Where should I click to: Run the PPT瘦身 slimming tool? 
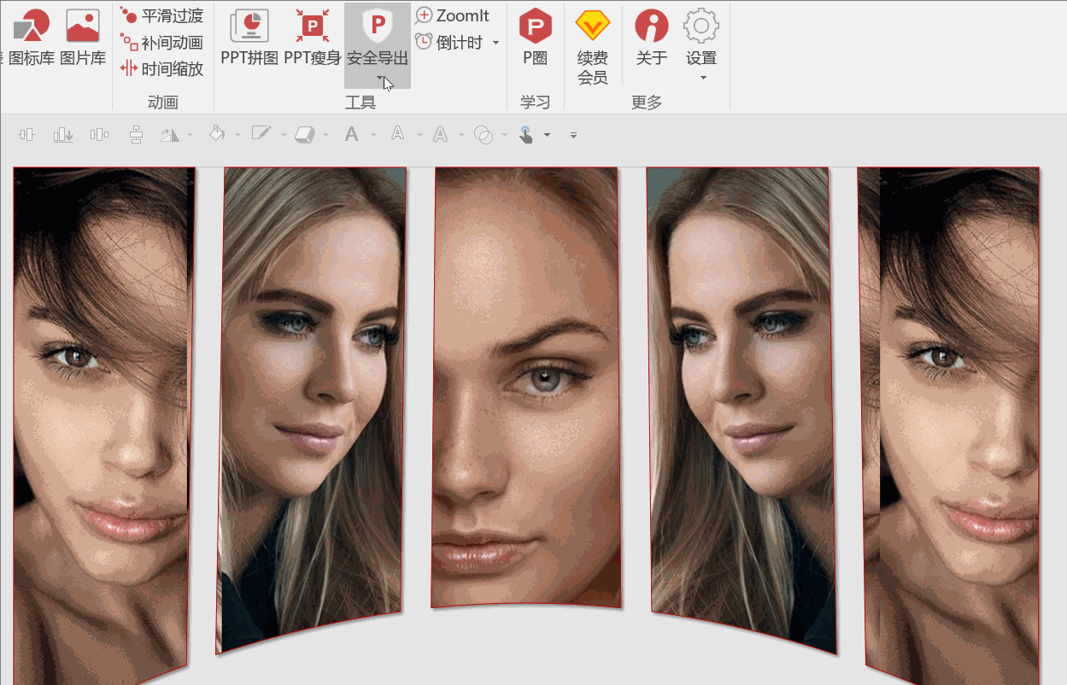(x=312, y=38)
